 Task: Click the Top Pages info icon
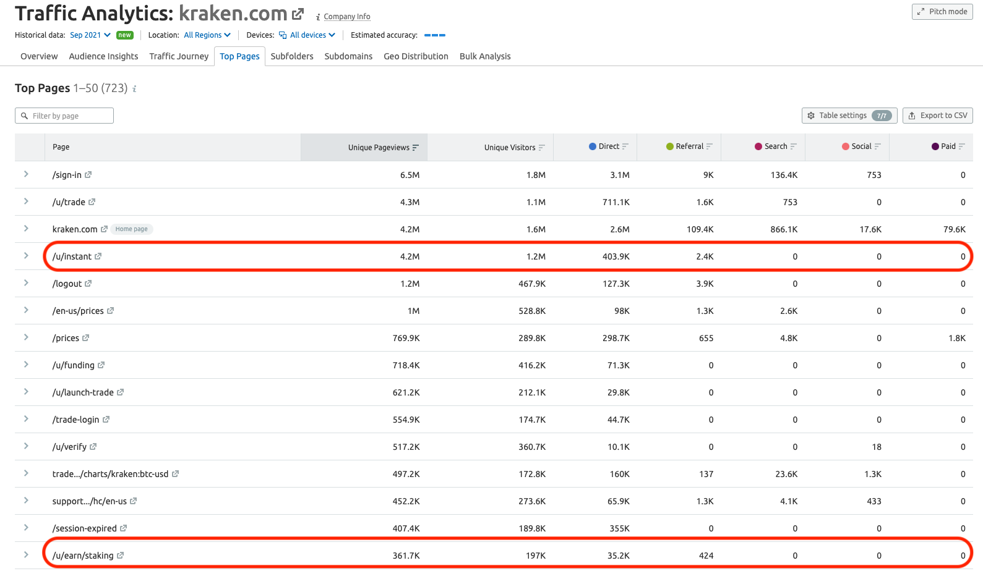coord(134,89)
